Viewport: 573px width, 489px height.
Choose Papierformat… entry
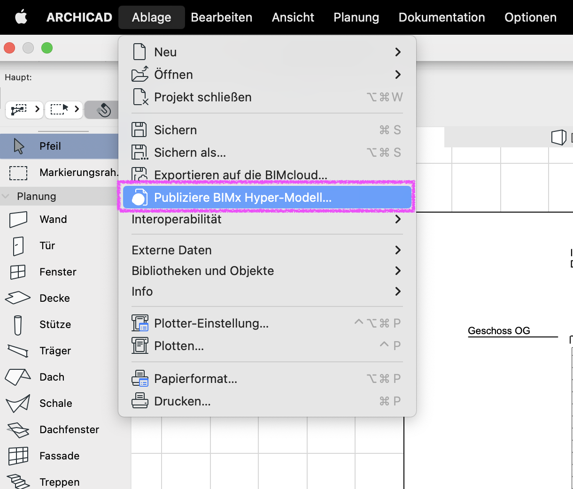pyautogui.click(x=267, y=379)
